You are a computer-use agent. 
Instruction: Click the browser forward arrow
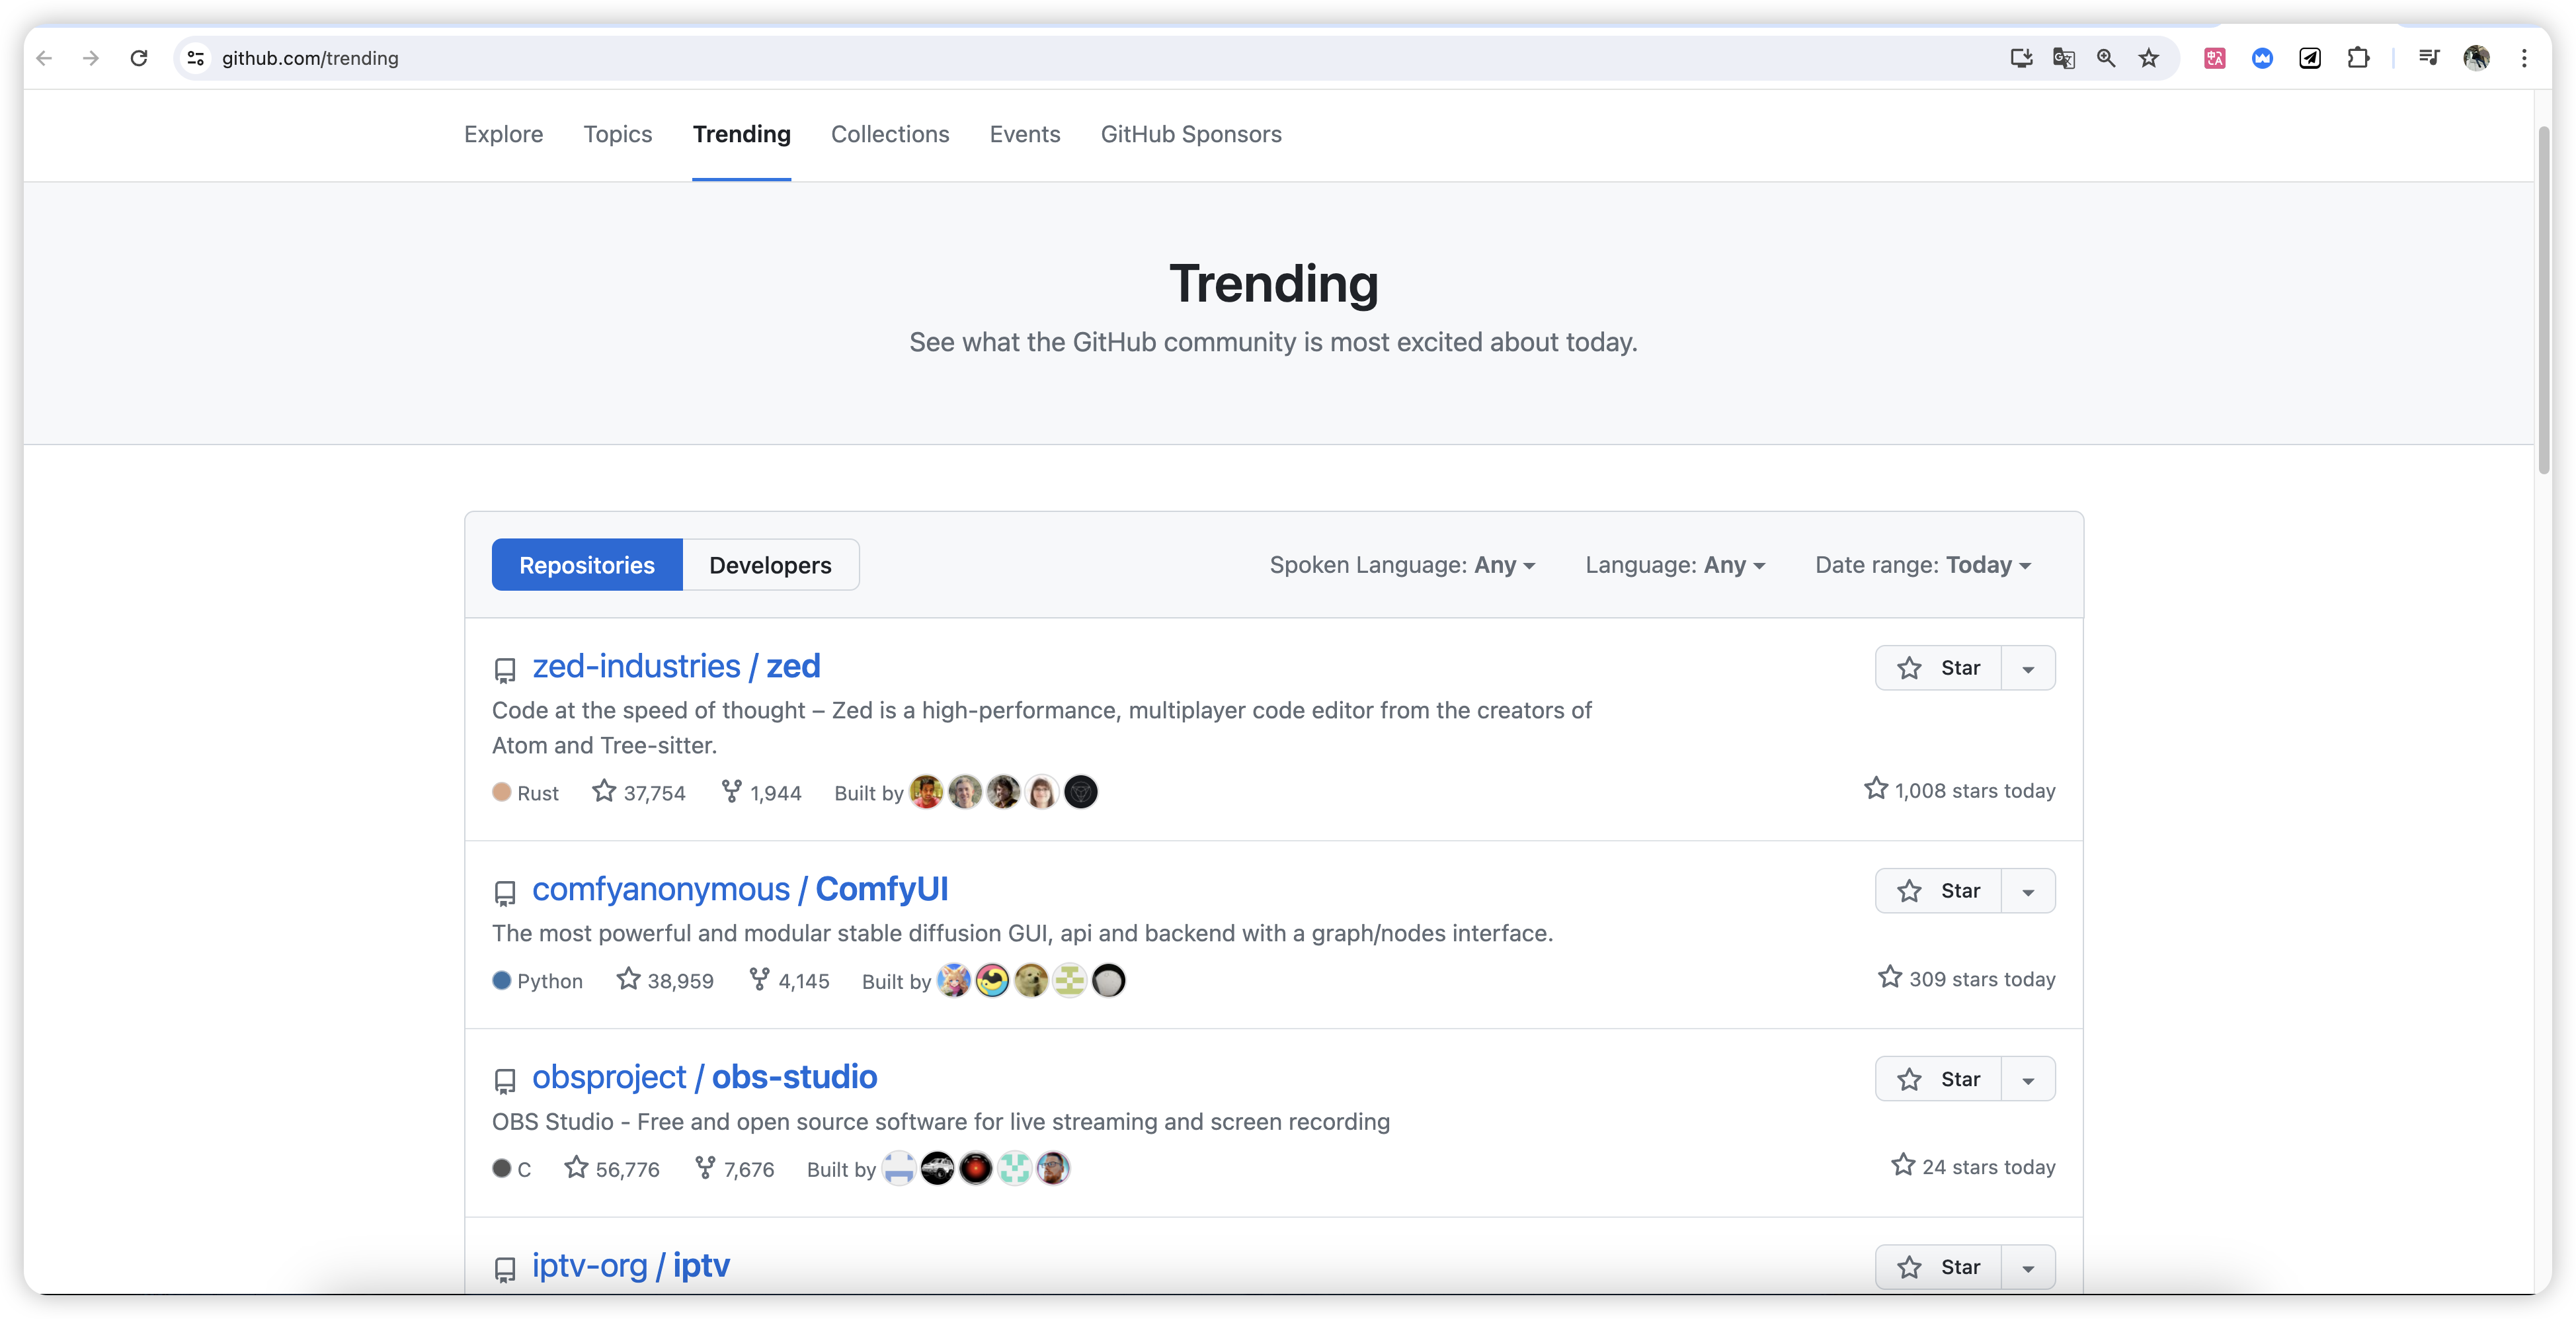(x=91, y=58)
